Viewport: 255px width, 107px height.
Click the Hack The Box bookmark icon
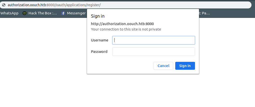point(24,13)
